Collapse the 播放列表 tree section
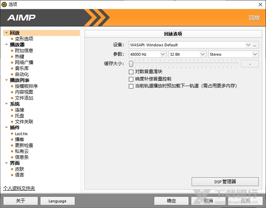This screenshot has height=208, width=266. click(7, 80)
